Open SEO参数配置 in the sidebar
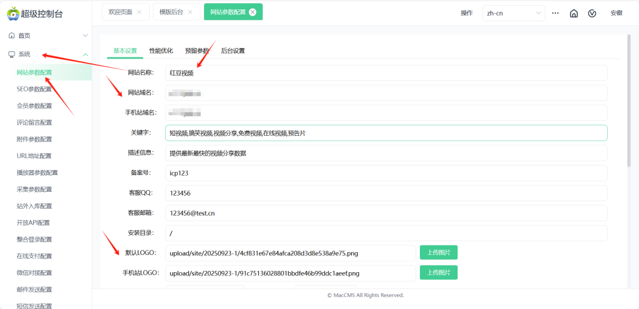 pyautogui.click(x=34, y=89)
